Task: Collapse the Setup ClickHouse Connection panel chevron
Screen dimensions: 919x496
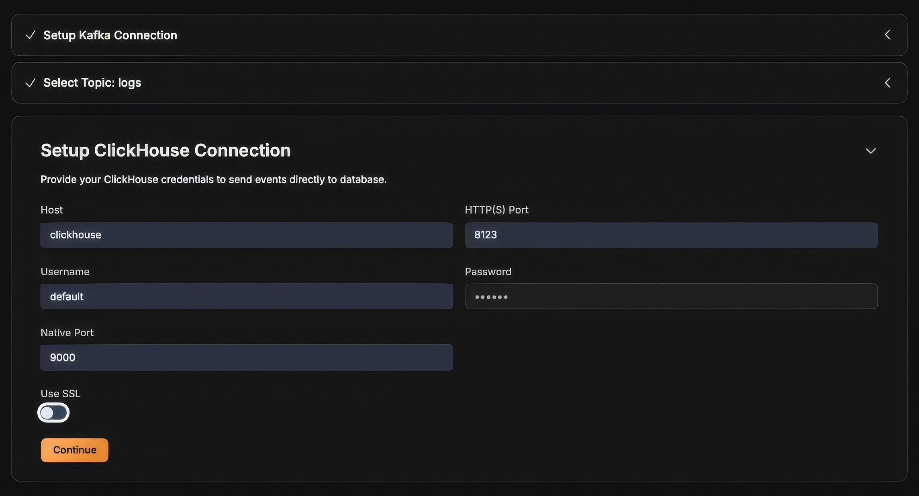Action: (870, 151)
